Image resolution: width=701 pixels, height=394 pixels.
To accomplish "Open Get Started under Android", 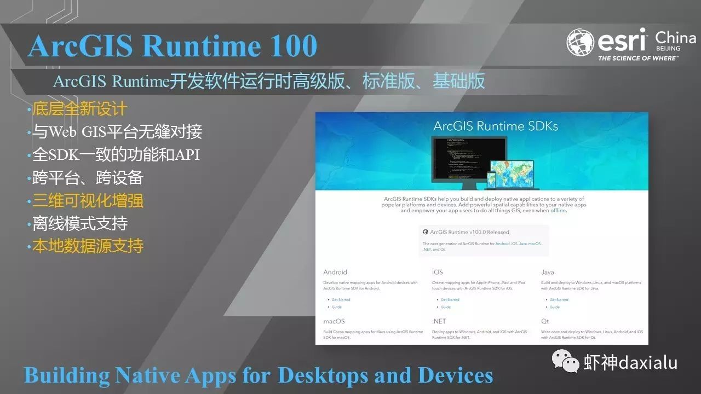I will (x=341, y=299).
